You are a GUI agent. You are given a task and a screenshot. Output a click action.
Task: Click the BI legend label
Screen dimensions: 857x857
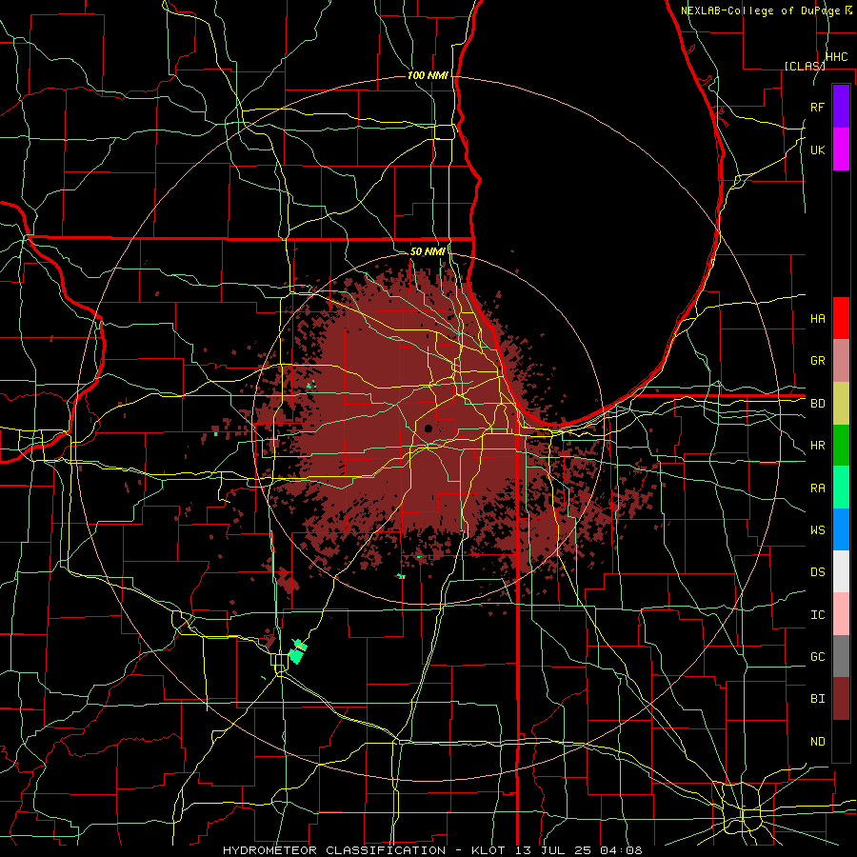[x=818, y=699]
